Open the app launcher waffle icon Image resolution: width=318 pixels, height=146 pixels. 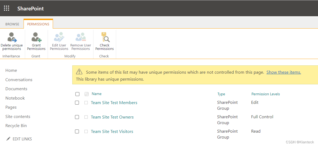7,8
